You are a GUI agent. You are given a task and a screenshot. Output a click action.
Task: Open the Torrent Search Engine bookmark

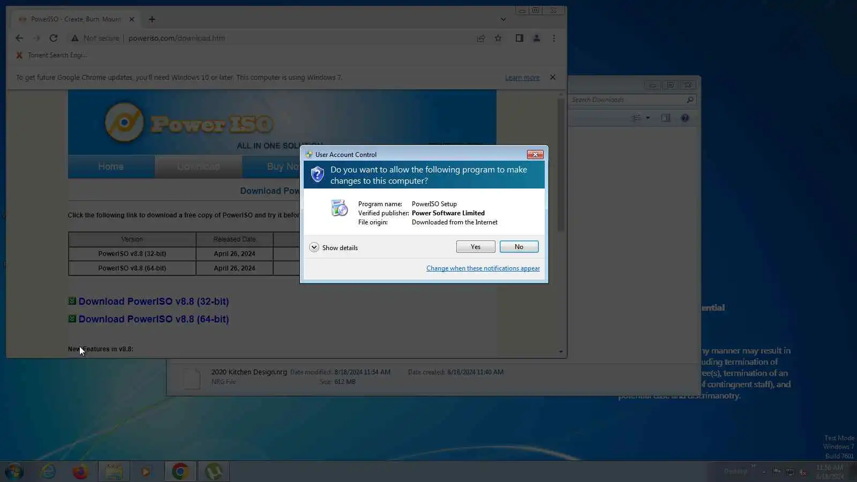tap(52, 55)
